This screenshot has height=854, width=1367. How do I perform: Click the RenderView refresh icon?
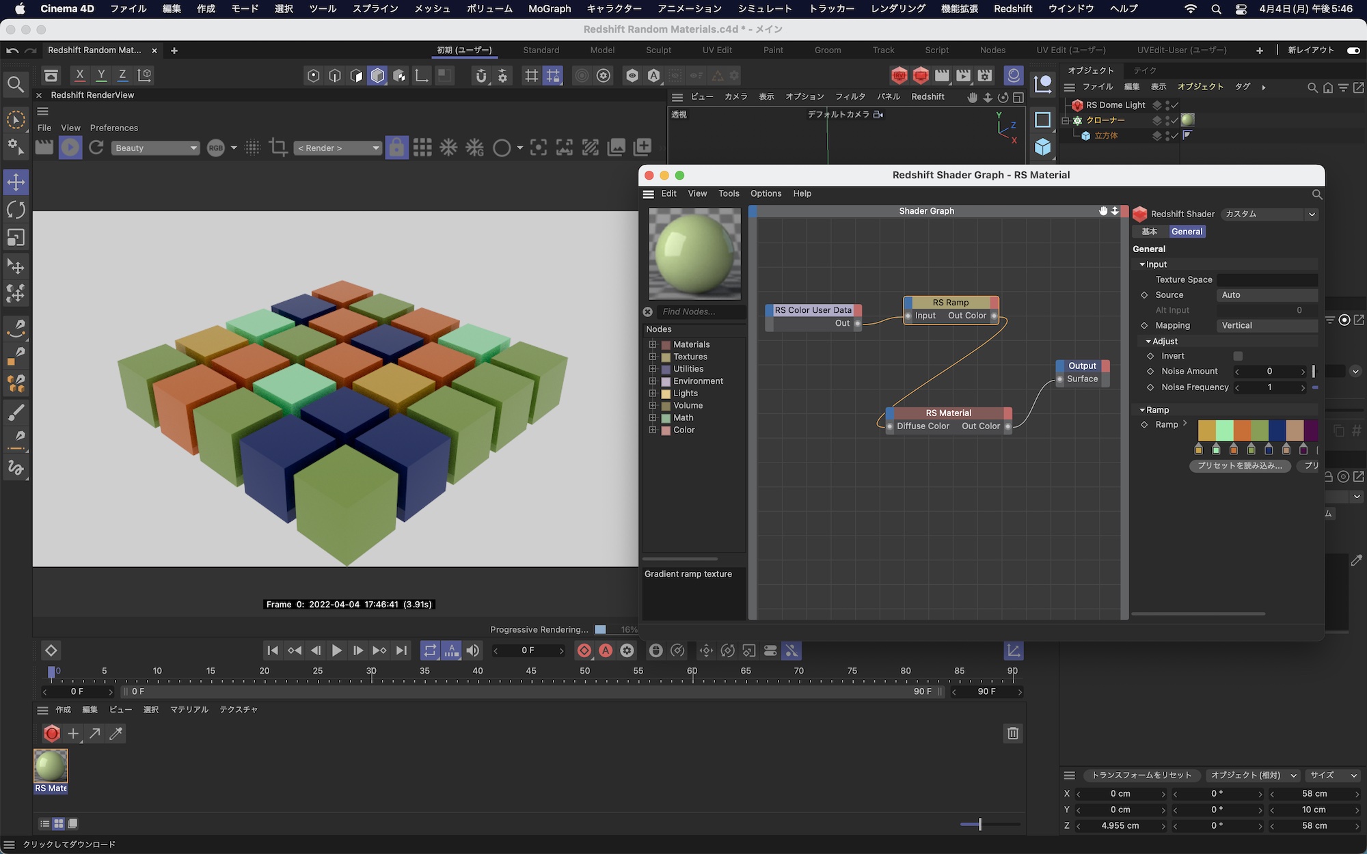pos(96,148)
